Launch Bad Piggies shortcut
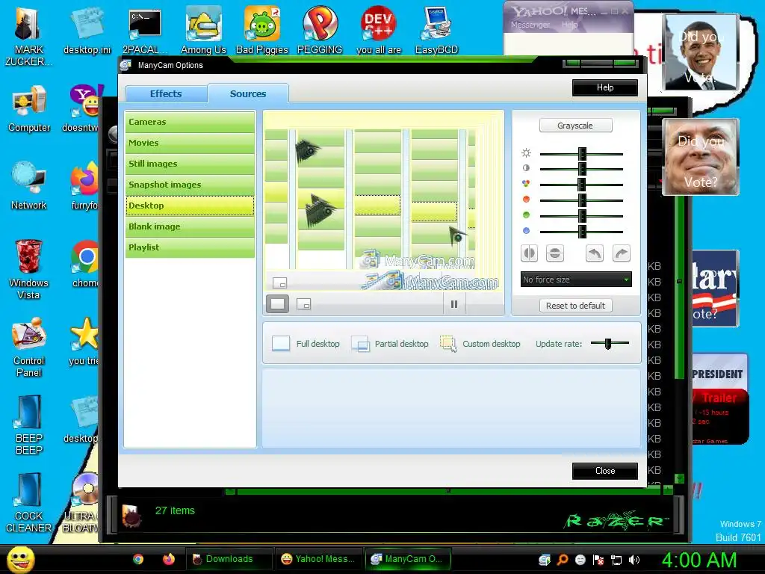 tap(262, 31)
